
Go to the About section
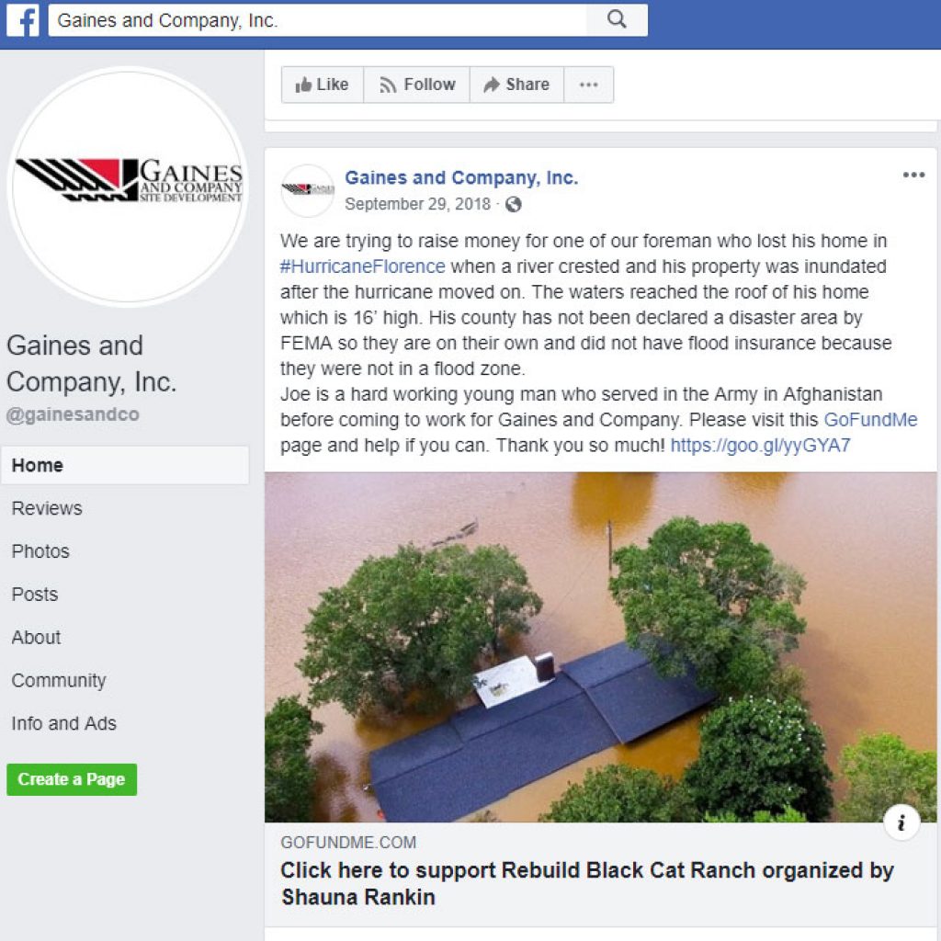coord(36,638)
